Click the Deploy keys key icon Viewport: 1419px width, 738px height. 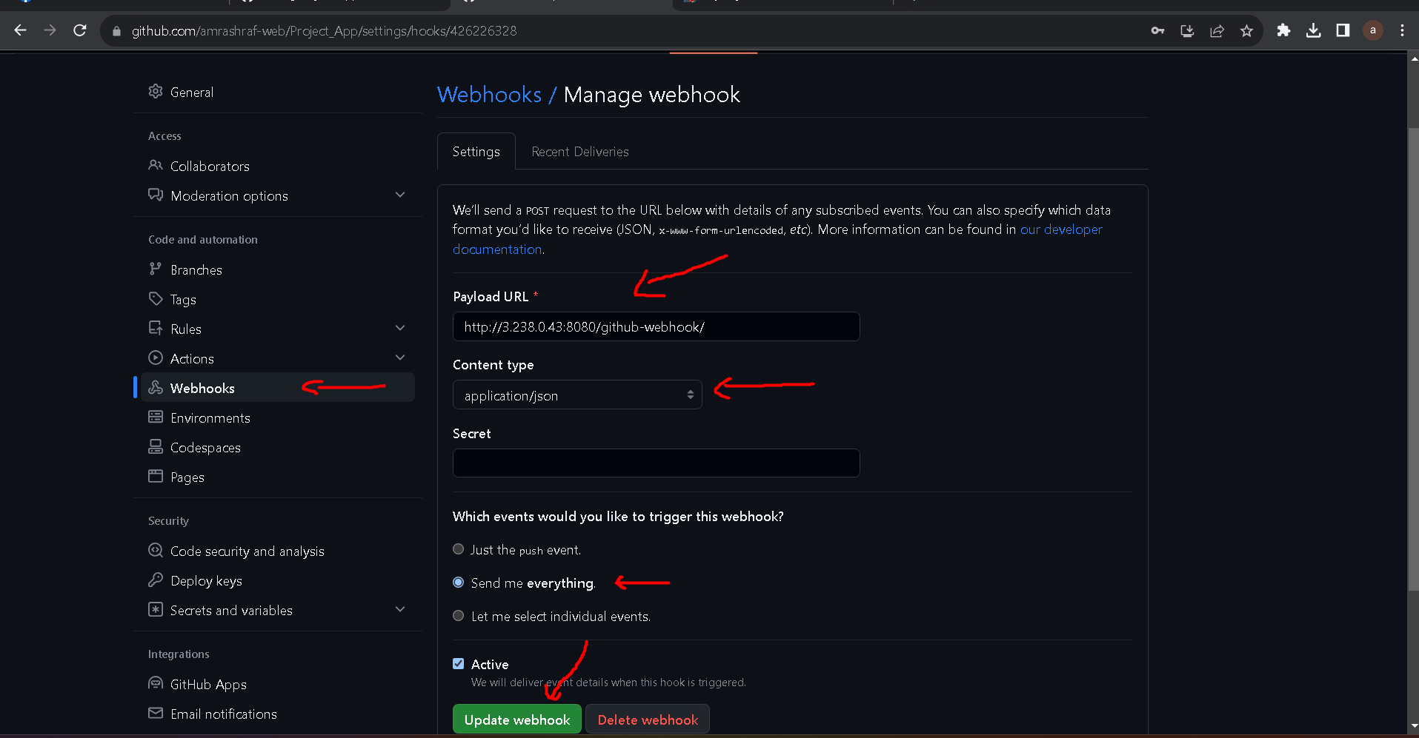(x=156, y=580)
